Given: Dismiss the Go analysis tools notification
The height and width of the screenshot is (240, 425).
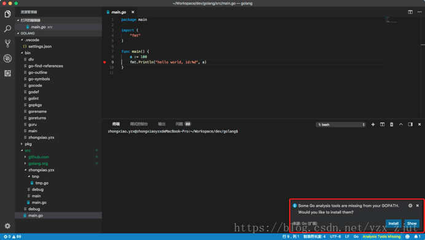Looking at the screenshot, I should pyautogui.click(x=418, y=206).
